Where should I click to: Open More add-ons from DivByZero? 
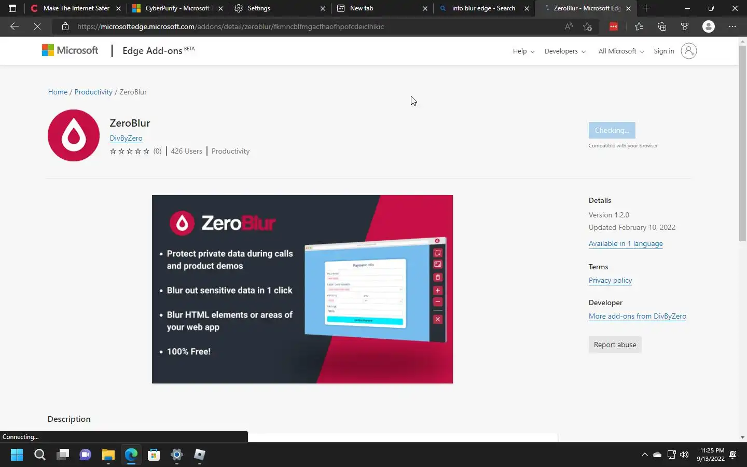point(637,316)
